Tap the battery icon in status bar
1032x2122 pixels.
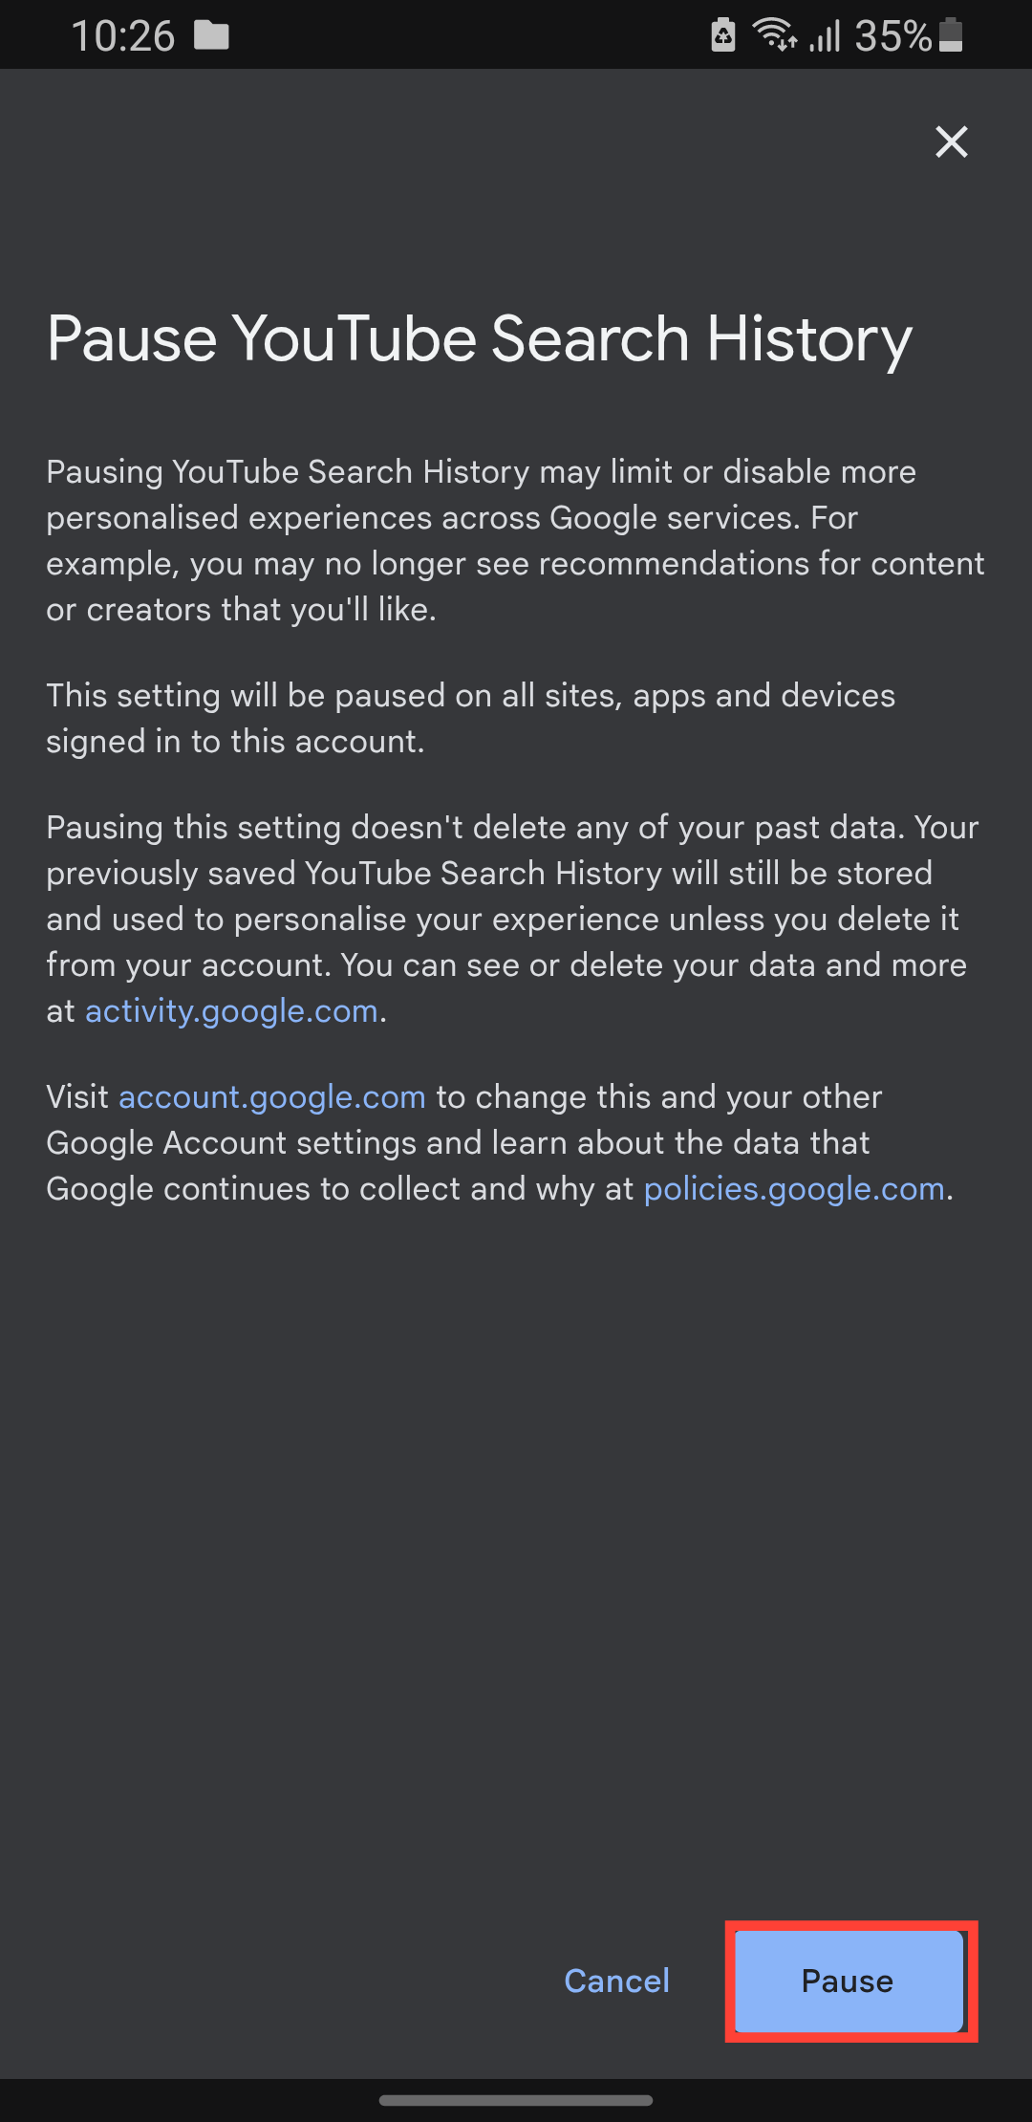point(951,35)
